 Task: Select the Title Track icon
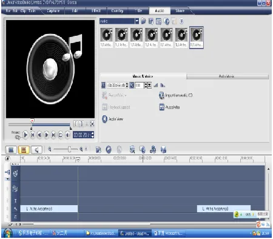15,201
